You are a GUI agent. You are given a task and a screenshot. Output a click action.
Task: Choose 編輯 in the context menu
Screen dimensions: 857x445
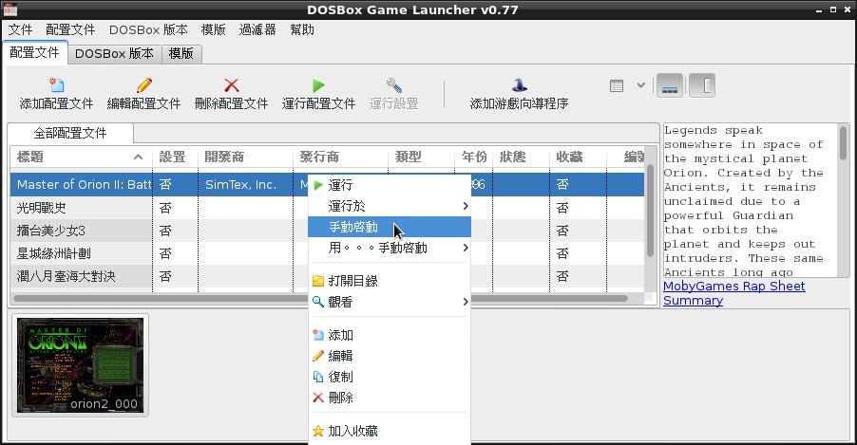pos(390,356)
